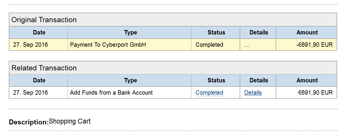Click the Amount column header in Related Transaction

click(x=307, y=80)
